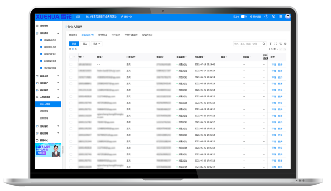Screen dimensions: 331x191
Task: Switch to 待审核(2) tab
Action: [102, 35]
